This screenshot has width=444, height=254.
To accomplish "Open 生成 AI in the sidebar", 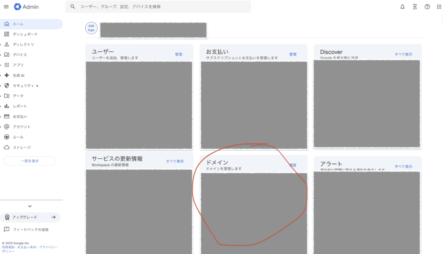I will 19,75.
